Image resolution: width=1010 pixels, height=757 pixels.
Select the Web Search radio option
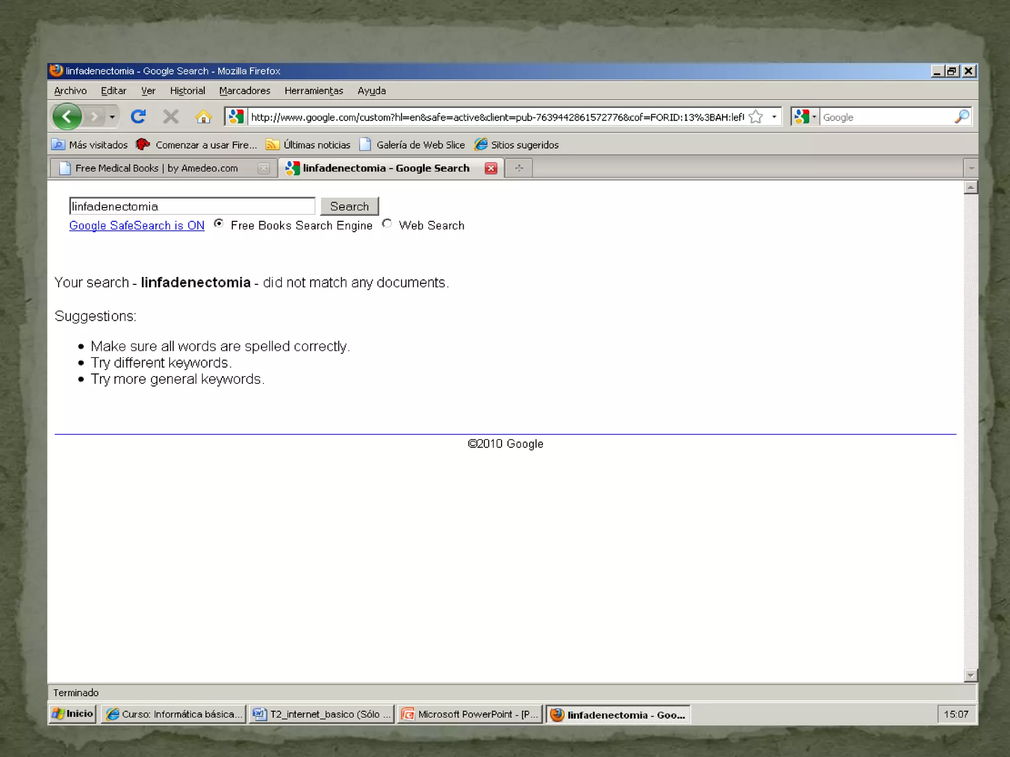(387, 224)
